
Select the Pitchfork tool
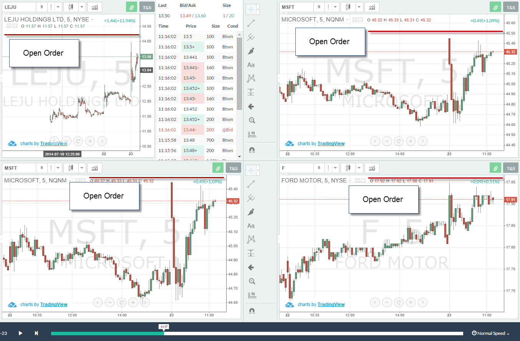tap(251, 37)
